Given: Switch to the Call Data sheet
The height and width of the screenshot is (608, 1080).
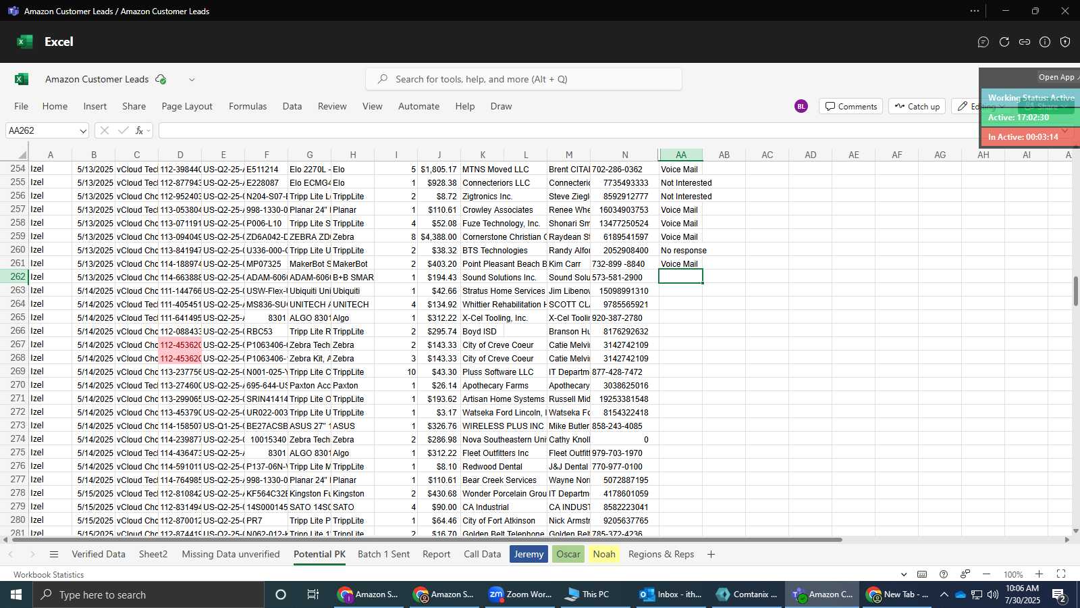Looking at the screenshot, I should click(483, 555).
